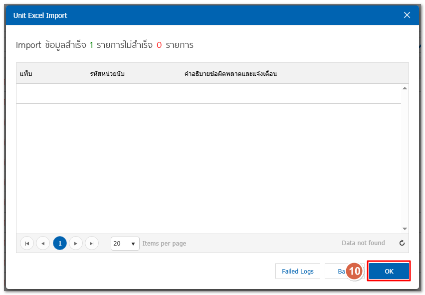Click the orange step 10 badge
Viewport: 425px width, 295px height.
354,272
